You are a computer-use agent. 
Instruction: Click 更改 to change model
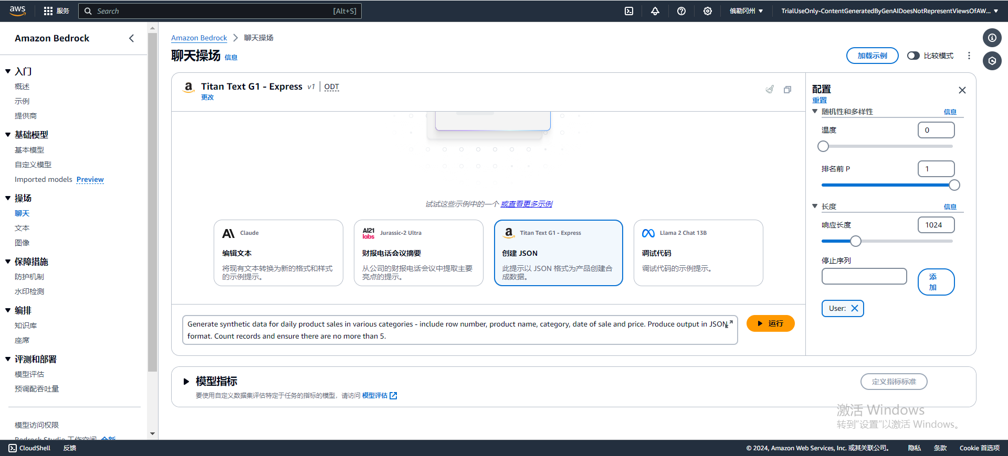[207, 97]
